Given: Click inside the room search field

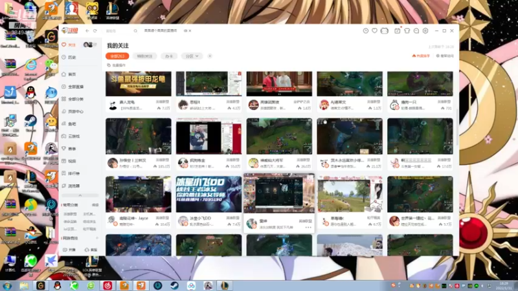Looking at the screenshot, I should [119, 30].
